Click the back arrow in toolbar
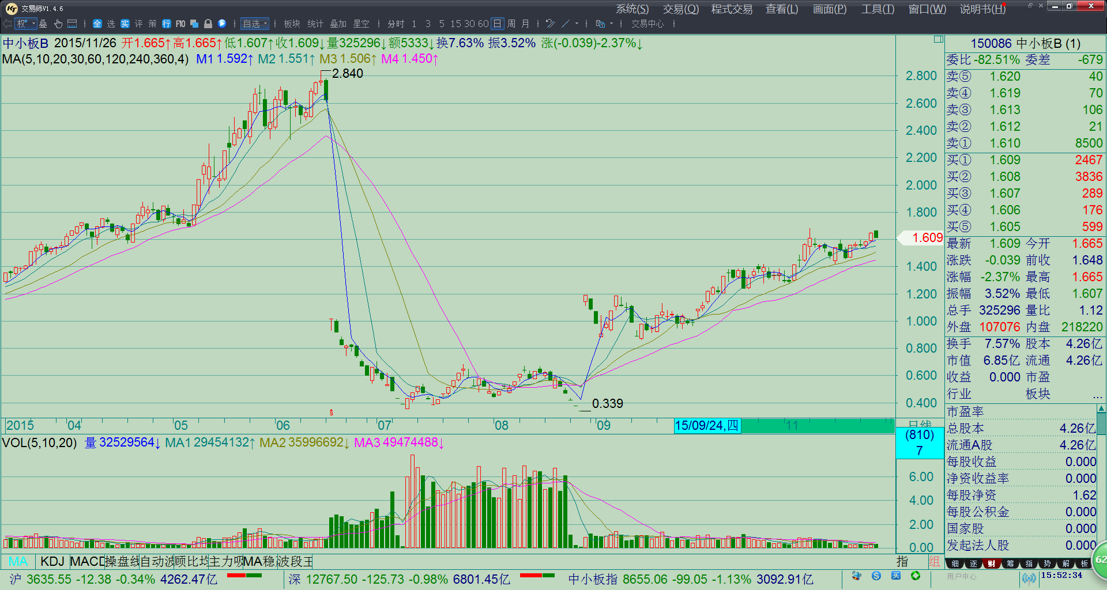Image resolution: width=1107 pixels, height=590 pixels. click(x=7, y=24)
